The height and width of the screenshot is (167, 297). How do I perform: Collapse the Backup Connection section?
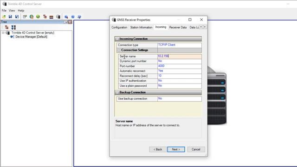coord(117,92)
